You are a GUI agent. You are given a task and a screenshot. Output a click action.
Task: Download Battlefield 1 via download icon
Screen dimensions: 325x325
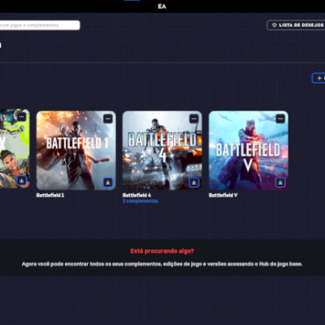(x=108, y=182)
